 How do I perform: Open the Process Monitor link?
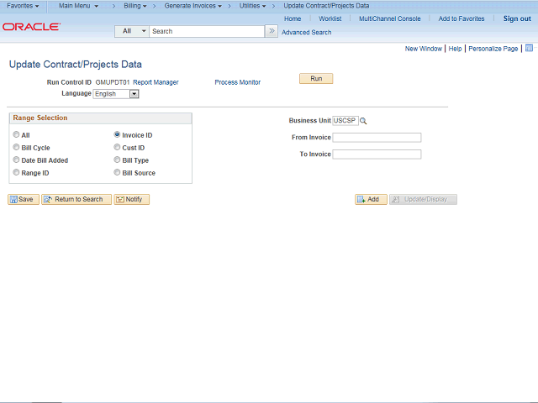237,82
